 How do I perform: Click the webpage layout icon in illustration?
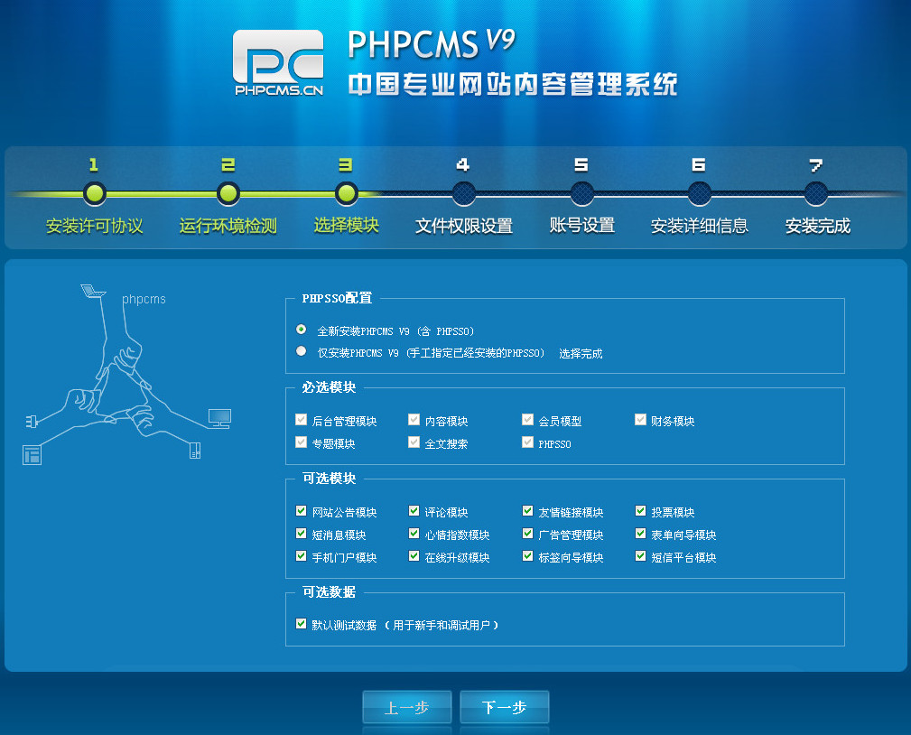point(32,454)
